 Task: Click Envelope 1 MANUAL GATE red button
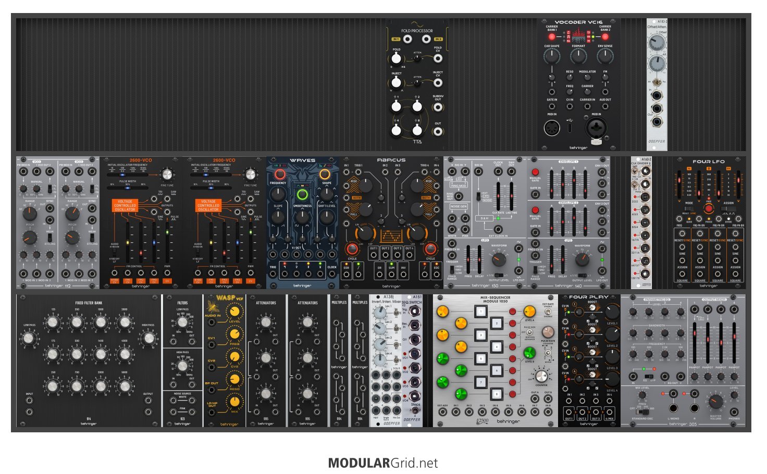535,172
